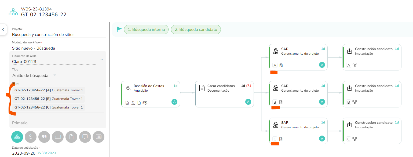Click the left panel vertical scrollbar

tap(109, 55)
